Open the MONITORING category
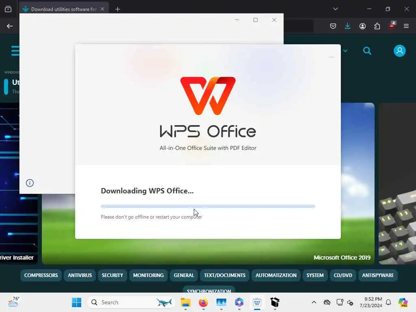416x312 pixels. point(149,275)
